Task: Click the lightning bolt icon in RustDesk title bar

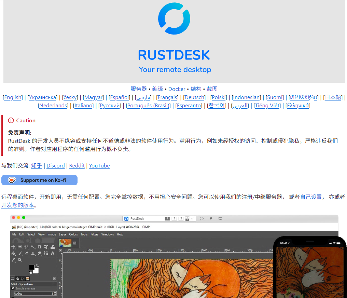Action: (x=211, y=219)
